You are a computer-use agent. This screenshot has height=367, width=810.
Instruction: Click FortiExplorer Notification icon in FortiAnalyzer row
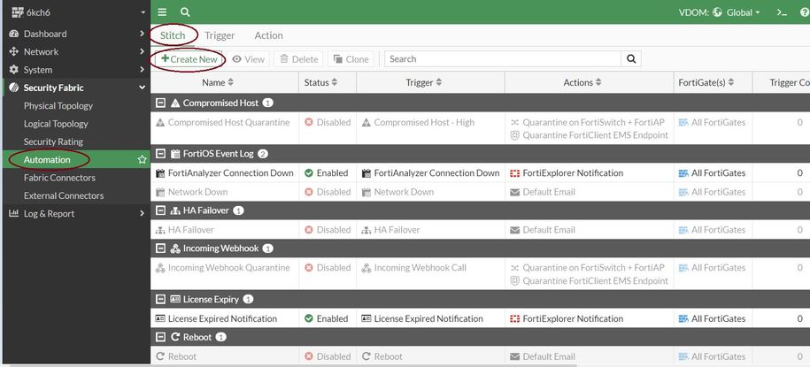(514, 173)
